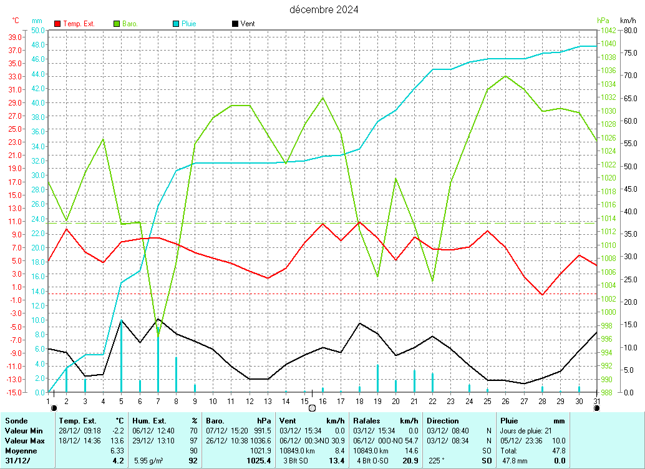Viewport: 645px width, 469px height.
Task: Click the red Temp. Ext. legend square
Action: 58,24
